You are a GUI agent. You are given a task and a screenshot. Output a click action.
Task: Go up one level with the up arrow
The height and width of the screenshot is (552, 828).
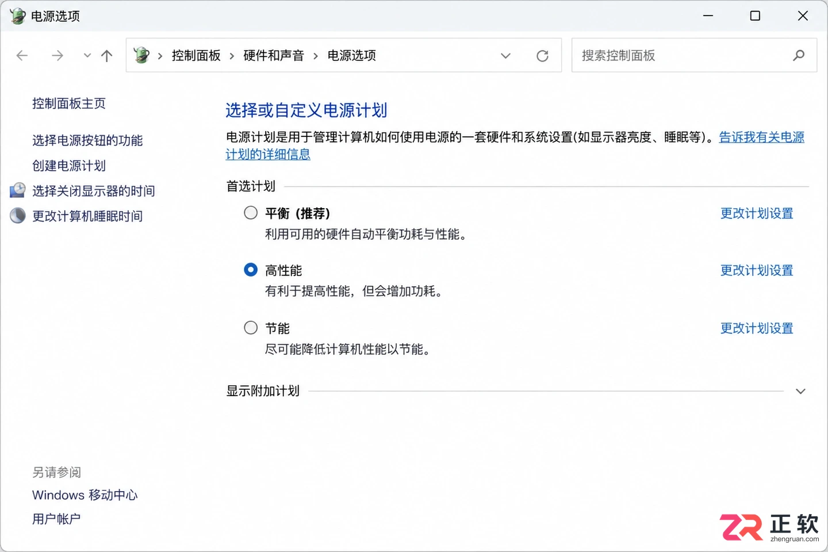[107, 56]
